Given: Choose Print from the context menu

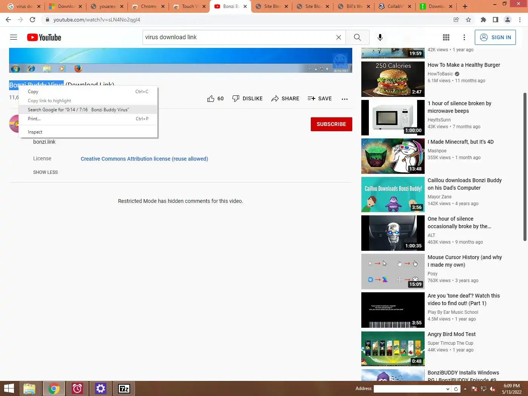Looking at the screenshot, I should tap(88, 119).
